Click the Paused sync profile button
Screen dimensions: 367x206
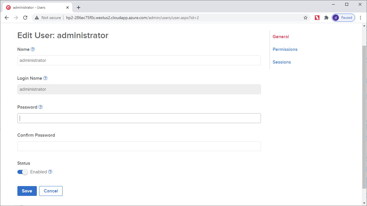pos(343,18)
